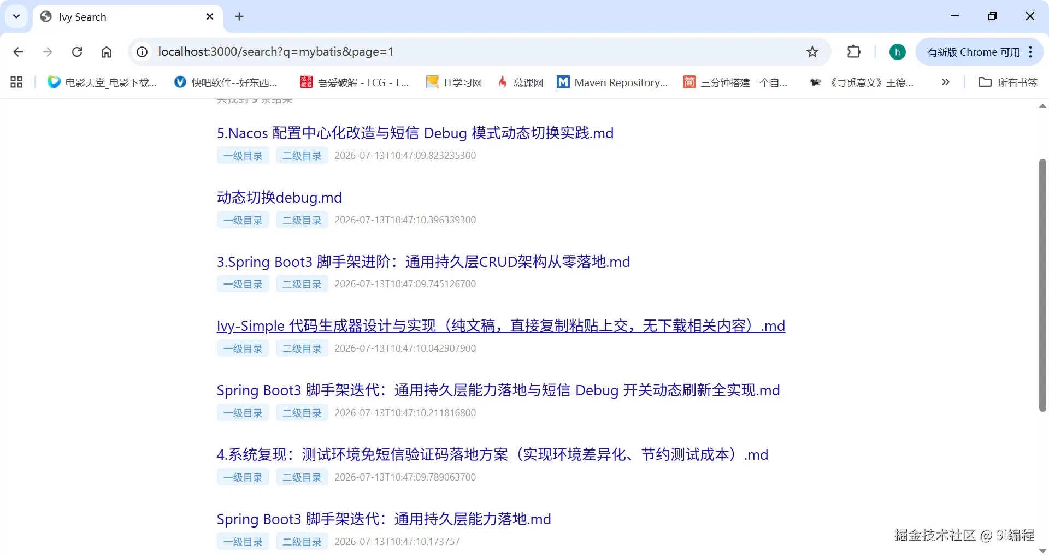Click 二级目录 tag under 3.Spring Boot3 result
The width and height of the screenshot is (1049, 557).
pyautogui.click(x=302, y=284)
